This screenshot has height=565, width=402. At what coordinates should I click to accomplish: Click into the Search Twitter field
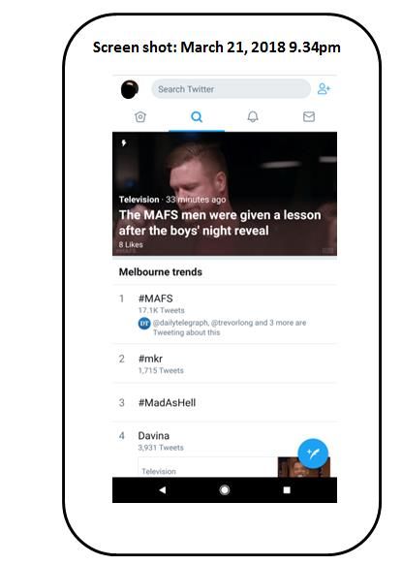[x=231, y=89]
